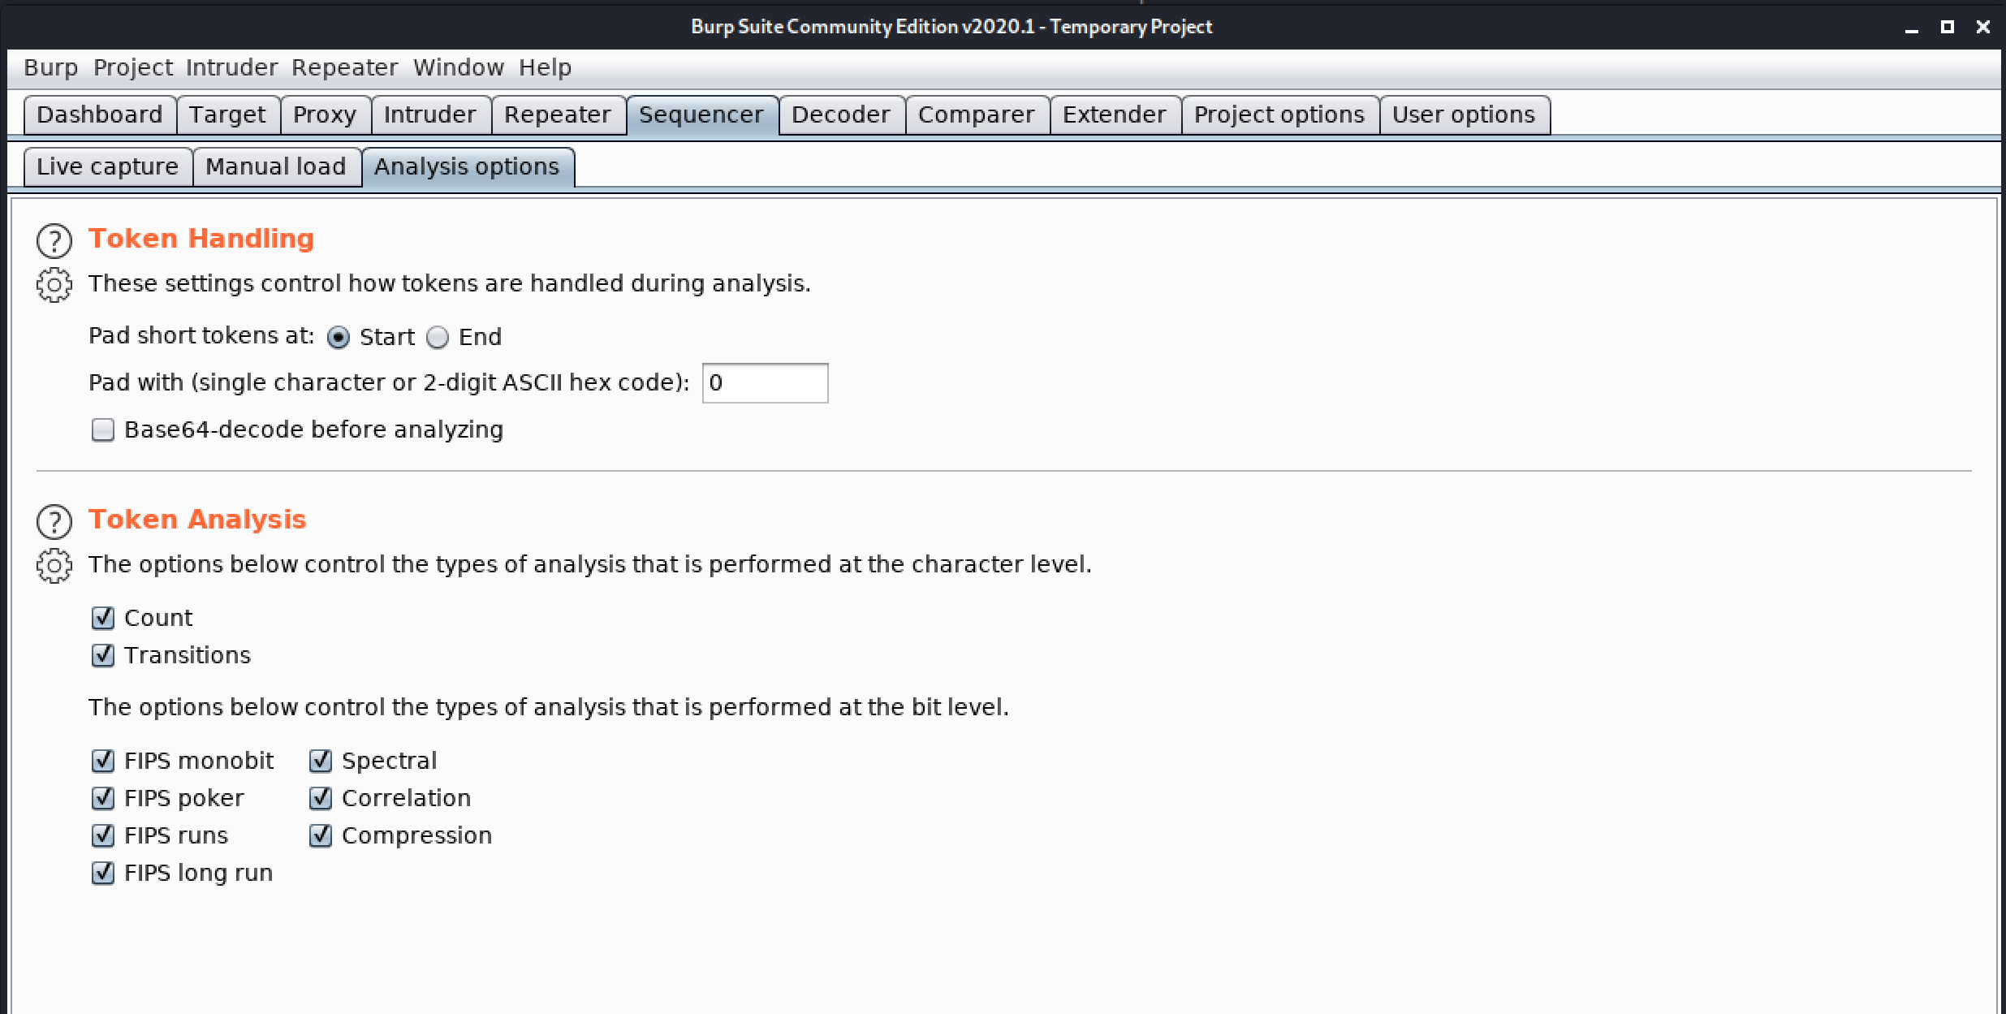
Task: Toggle the FIPS monobit checkbox
Action: coord(103,761)
